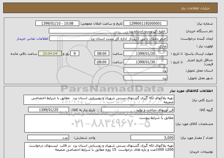Screen dimensions: 224x158
Task: Click the label مشخصات کالای مورد نیاز
Action: (194, 124)
